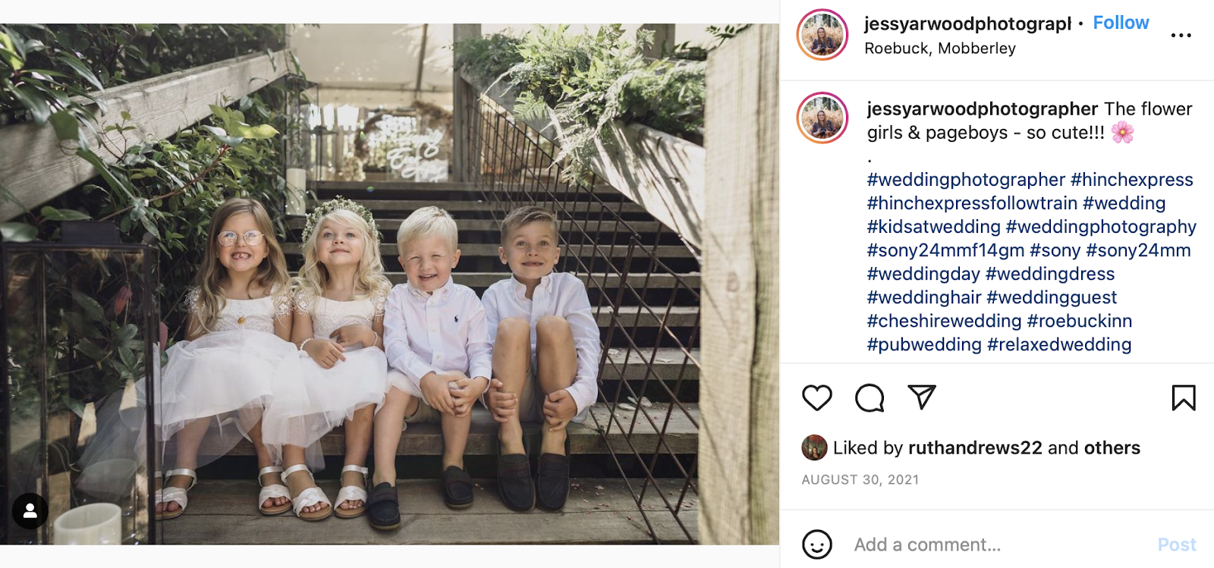This screenshot has height=568, width=1214.
Task: View ruthandrews22's profile from likes
Action: click(975, 447)
